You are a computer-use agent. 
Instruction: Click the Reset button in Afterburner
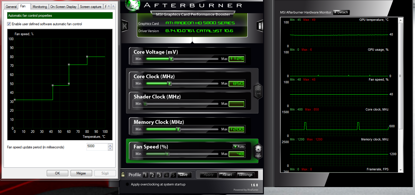coord(227,175)
